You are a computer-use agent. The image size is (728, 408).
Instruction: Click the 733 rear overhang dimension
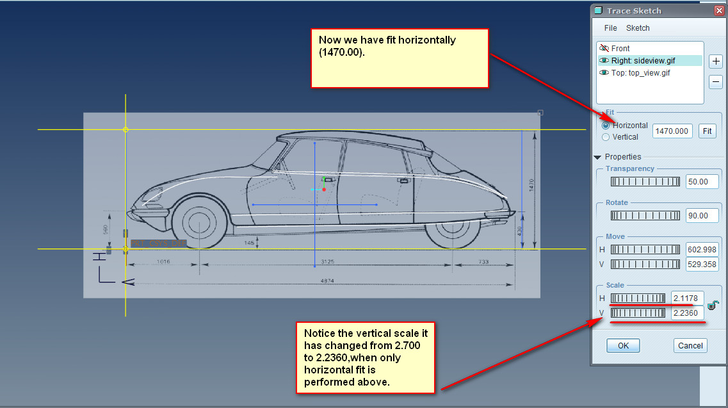coord(483,261)
